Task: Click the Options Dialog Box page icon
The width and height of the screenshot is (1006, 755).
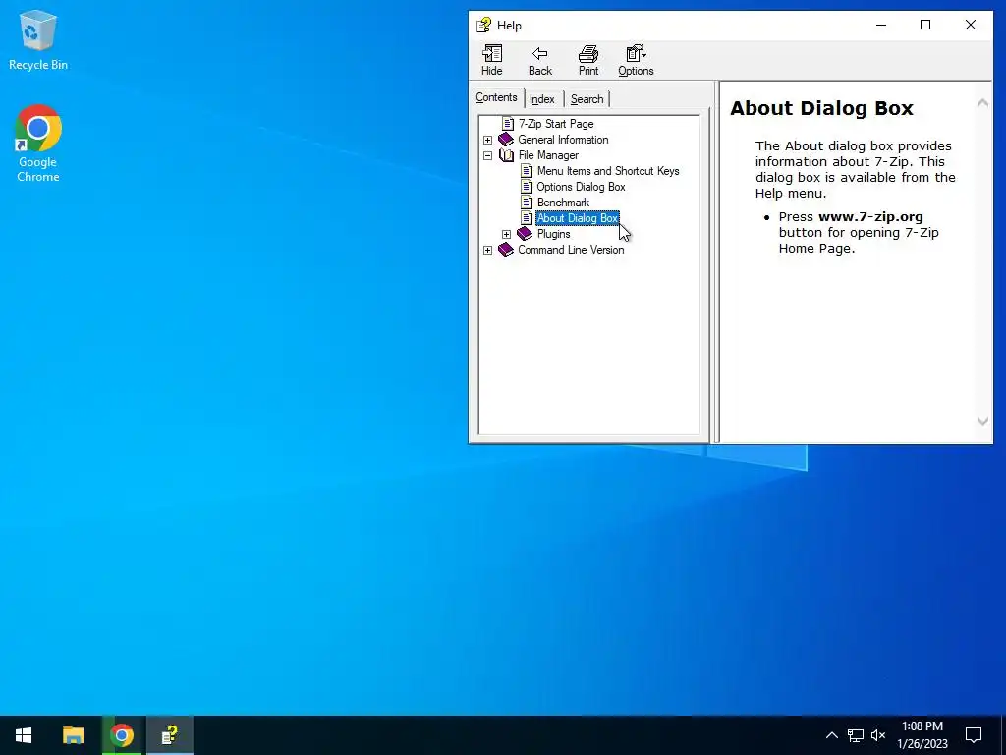Action: click(x=527, y=187)
